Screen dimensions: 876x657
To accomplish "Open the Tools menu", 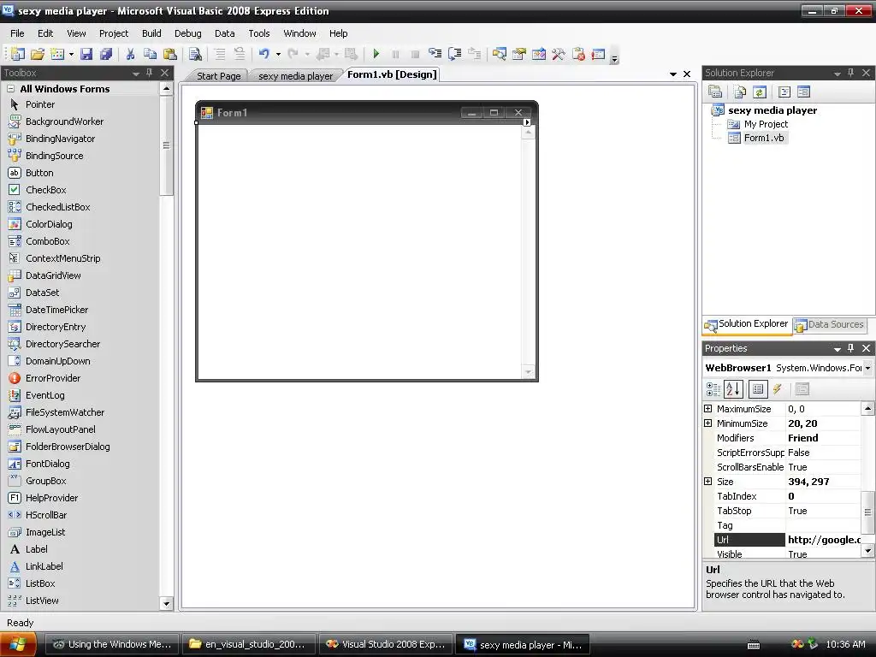I will pos(259,33).
